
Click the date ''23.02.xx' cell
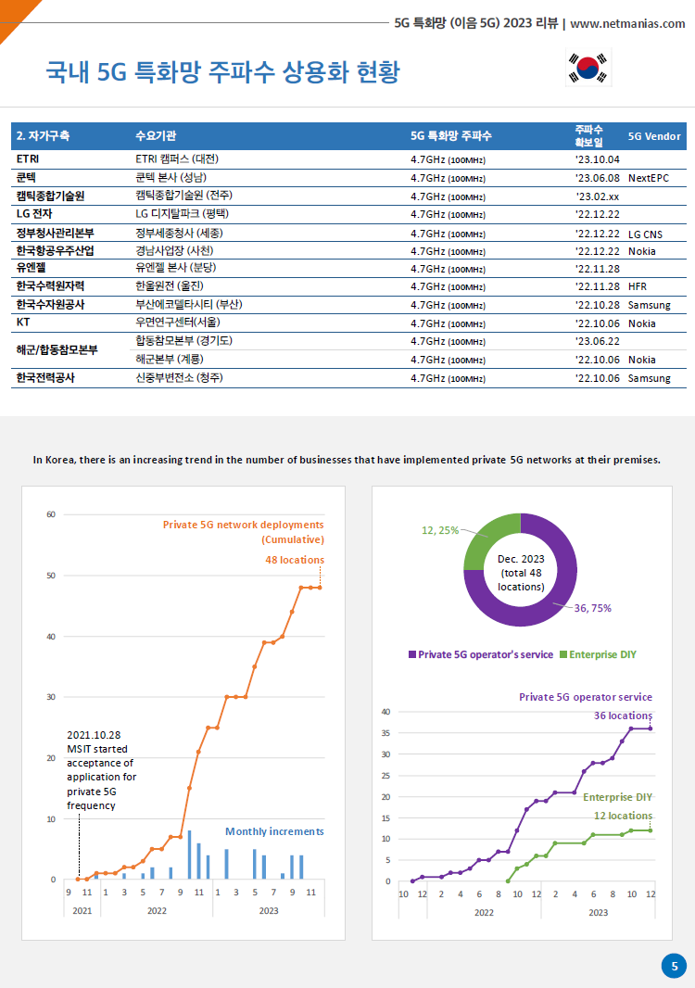(598, 196)
